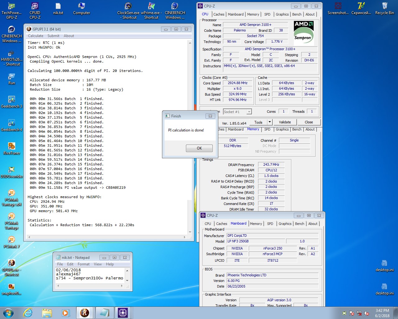Click the Validate button in CPU-Z

pos(285,122)
